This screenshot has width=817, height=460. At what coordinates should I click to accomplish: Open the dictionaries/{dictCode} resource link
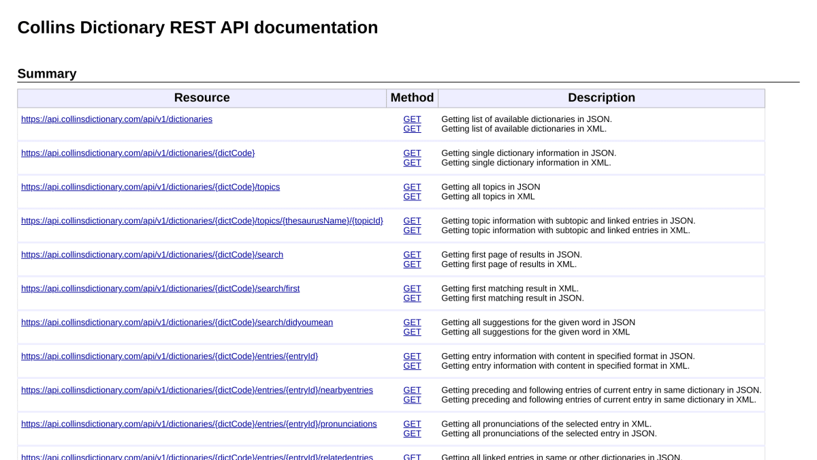point(138,153)
